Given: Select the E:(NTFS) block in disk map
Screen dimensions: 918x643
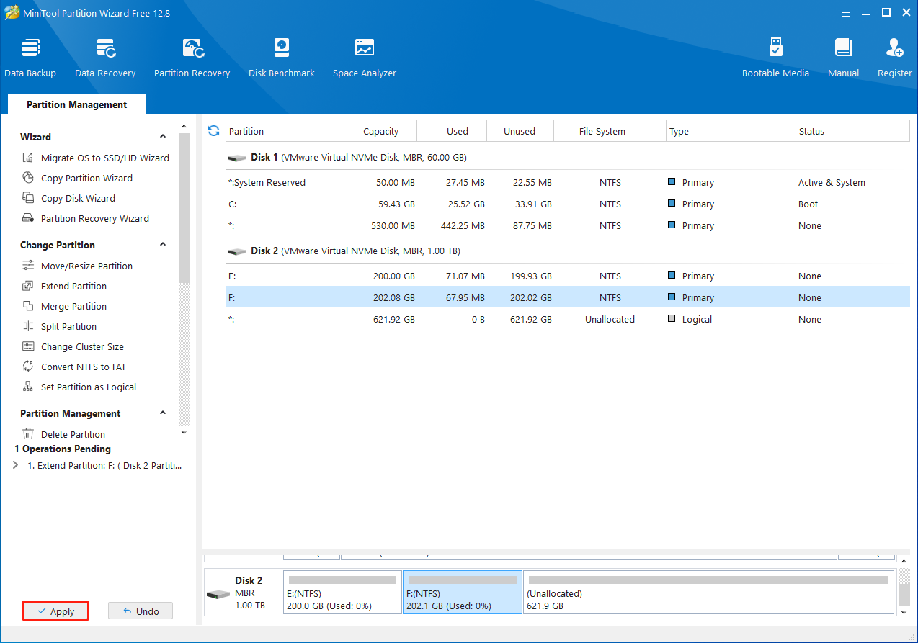Looking at the screenshot, I should [x=342, y=593].
